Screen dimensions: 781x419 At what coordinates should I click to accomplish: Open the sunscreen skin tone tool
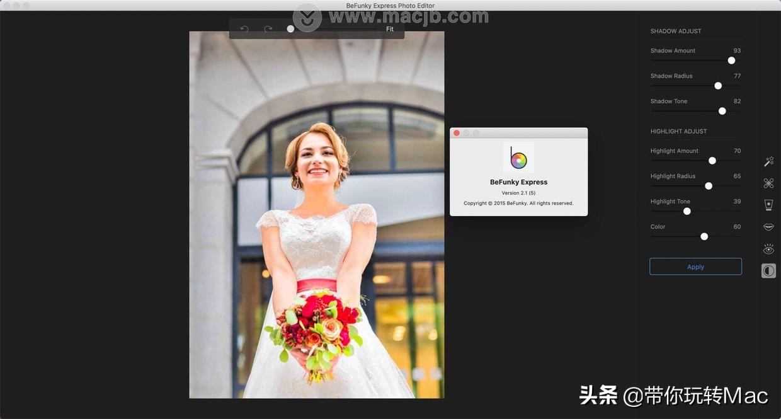[768, 205]
